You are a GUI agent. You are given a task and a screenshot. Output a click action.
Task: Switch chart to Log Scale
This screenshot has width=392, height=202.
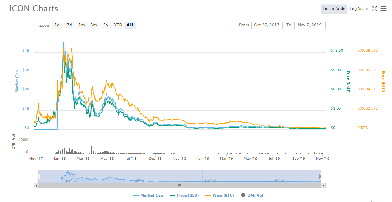[x=359, y=9]
